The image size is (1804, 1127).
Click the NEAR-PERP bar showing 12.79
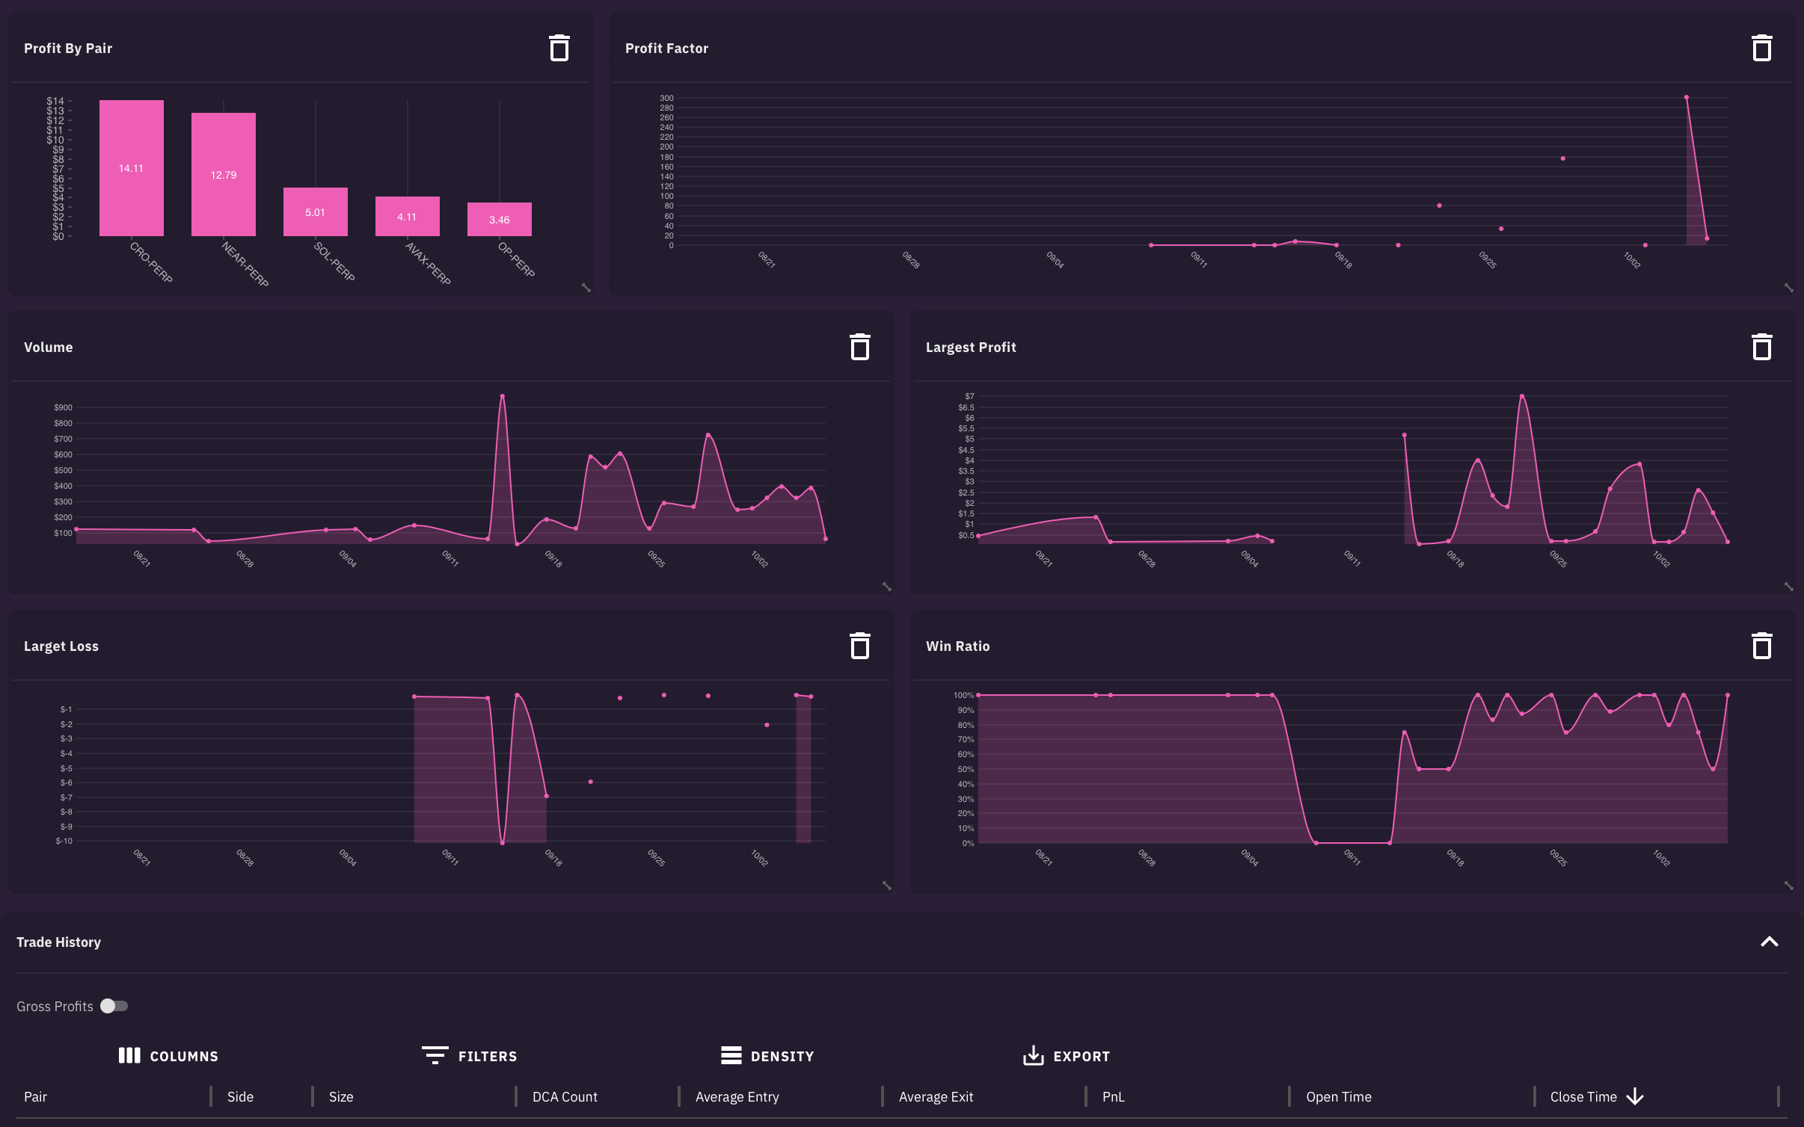[224, 175]
